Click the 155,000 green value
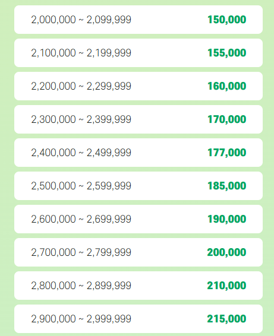This screenshot has width=274, height=336. pyautogui.click(x=227, y=53)
